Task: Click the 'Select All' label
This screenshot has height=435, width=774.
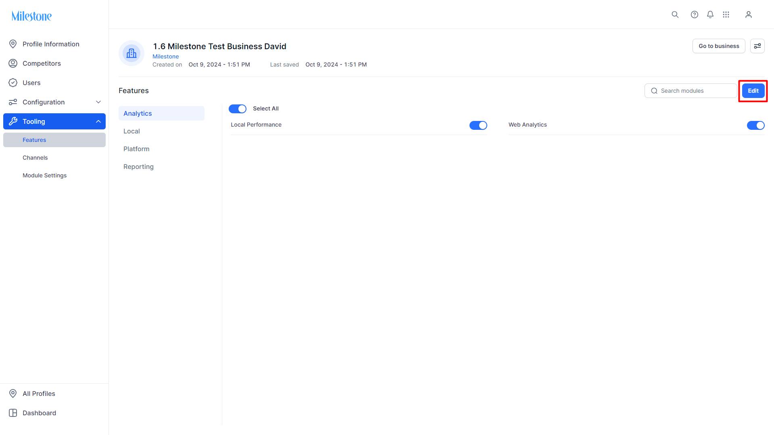Action: pyautogui.click(x=266, y=109)
